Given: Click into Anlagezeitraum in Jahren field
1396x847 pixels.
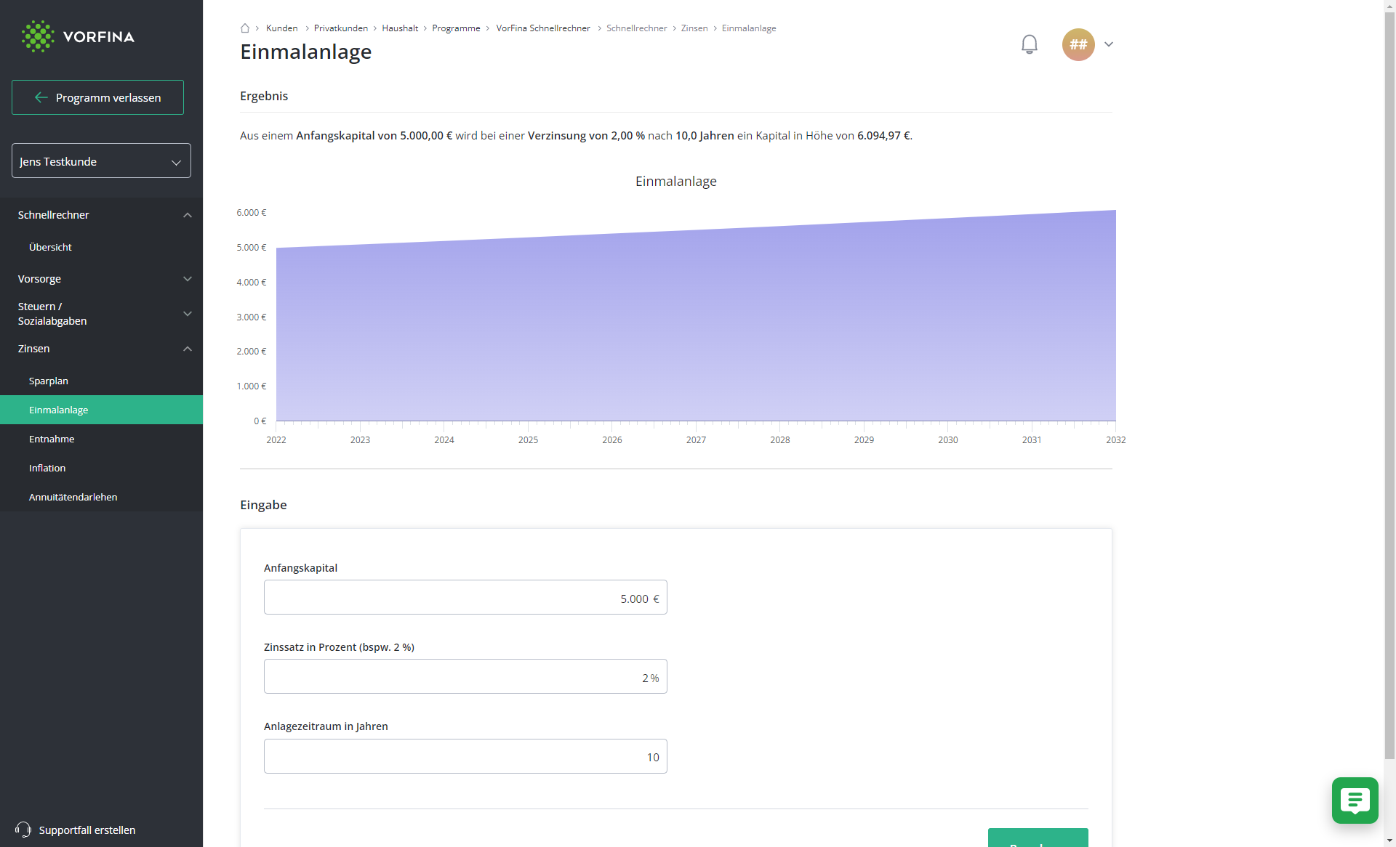Looking at the screenshot, I should tap(465, 756).
